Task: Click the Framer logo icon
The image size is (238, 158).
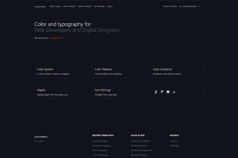Action: [162, 92]
